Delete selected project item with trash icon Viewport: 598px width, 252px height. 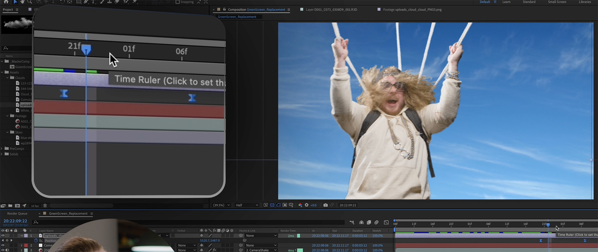(x=45, y=206)
